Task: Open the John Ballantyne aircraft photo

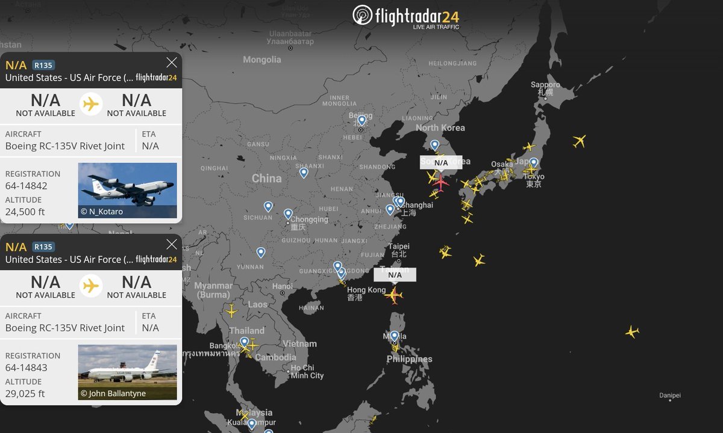Action: 128,372
